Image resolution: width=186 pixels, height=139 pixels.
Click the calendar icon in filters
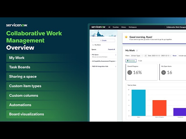click(146, 56)
